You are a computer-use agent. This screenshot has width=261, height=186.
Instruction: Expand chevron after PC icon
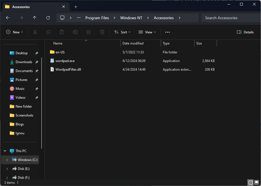pos(71,18)
